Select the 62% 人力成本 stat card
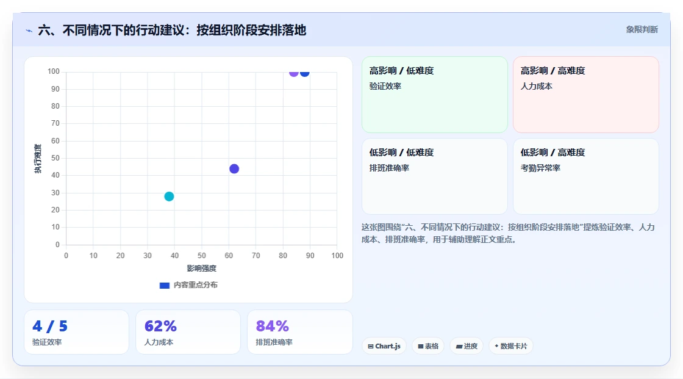Screen dimensions: 683x379 [188, 332]
